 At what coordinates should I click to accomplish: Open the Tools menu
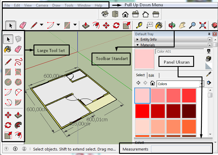point(69,5)
